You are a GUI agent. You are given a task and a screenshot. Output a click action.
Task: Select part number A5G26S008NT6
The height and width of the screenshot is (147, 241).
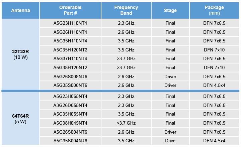70,77
